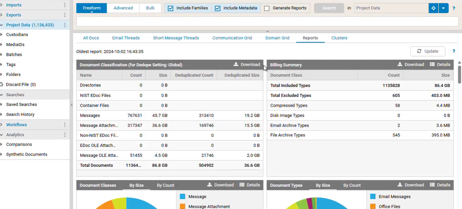This screenshot has width=462, height=209.
Task: Select the Reports tab
Action: (310, 38)
